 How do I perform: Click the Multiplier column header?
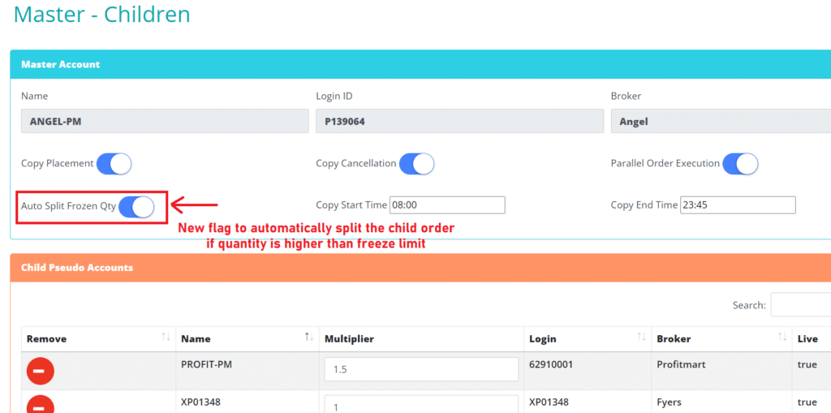click(421, 339)
